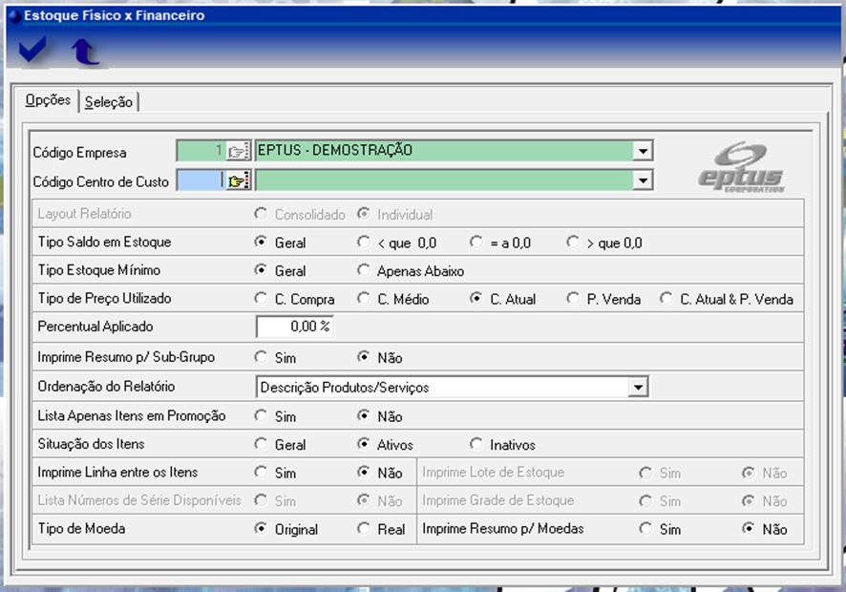The image size is (846, 592).
Task: Select Sim for Imprime Resumo p/ Moedas
Action: (646, 529)
